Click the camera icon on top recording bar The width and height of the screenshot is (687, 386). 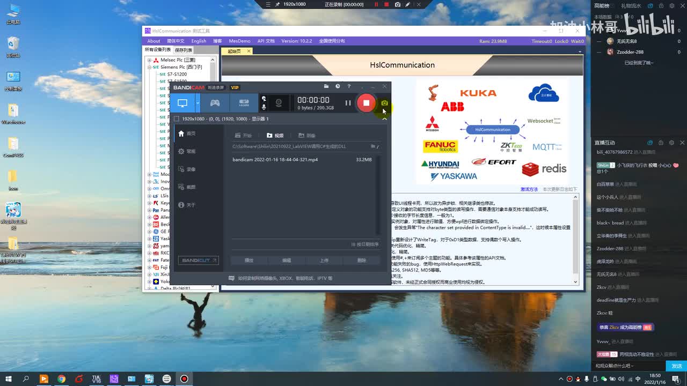pos(398,4)
